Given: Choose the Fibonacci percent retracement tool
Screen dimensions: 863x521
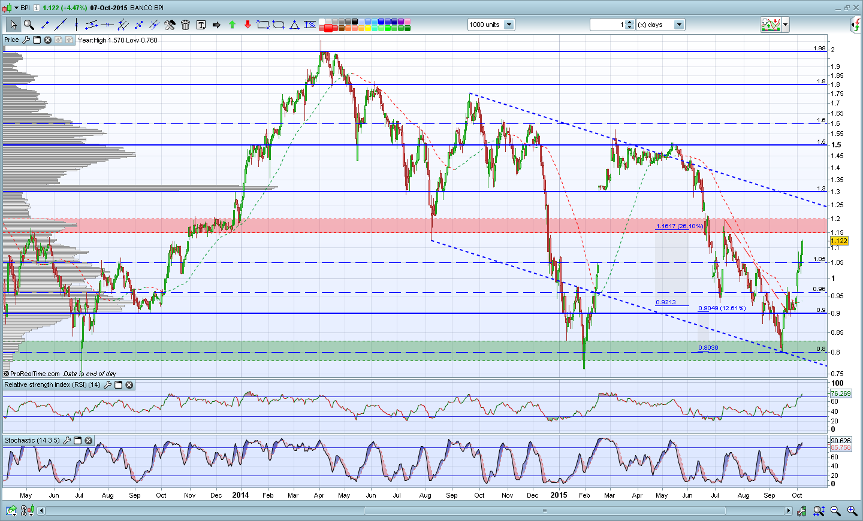Looking at the screenshot, I should (x=310, y=25).
